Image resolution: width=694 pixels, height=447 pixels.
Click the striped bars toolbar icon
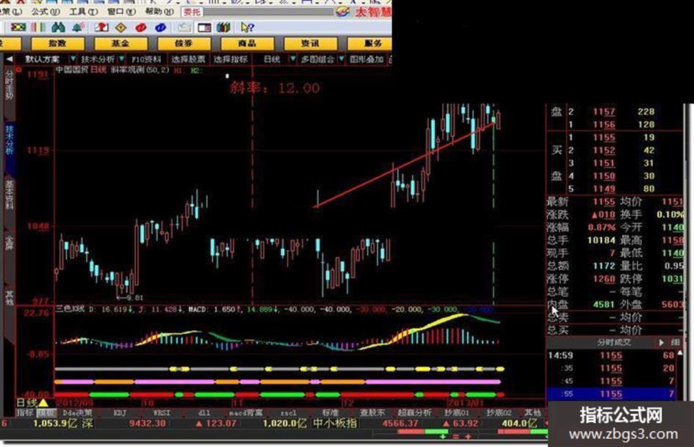click(x=38, y=27)
